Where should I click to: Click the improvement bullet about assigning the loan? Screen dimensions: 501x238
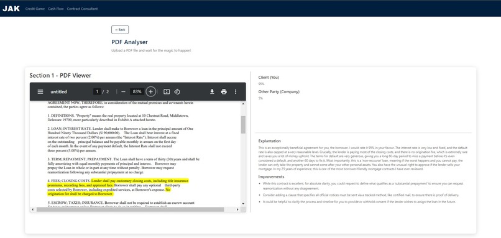359,202
